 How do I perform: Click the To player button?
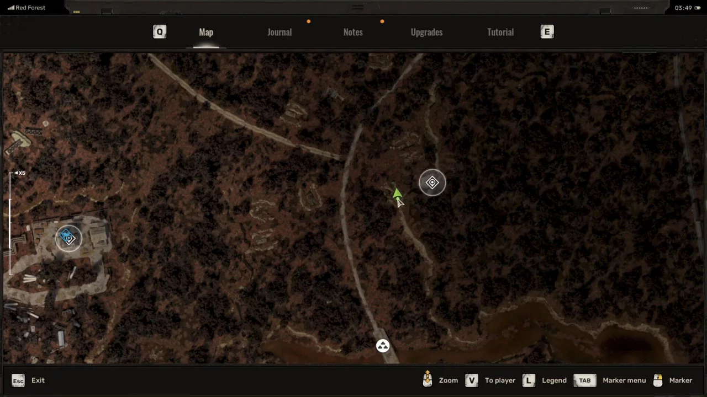pos(500,380)
